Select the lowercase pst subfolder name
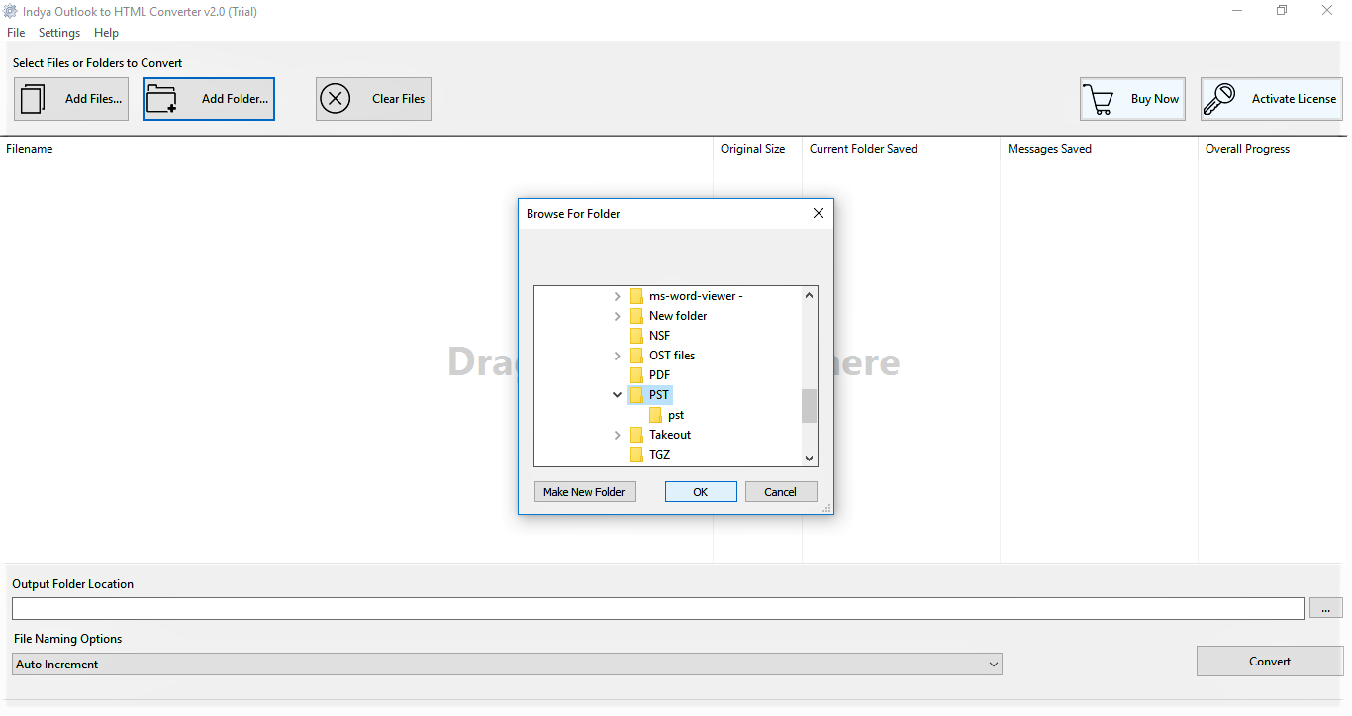 point(676,415)
